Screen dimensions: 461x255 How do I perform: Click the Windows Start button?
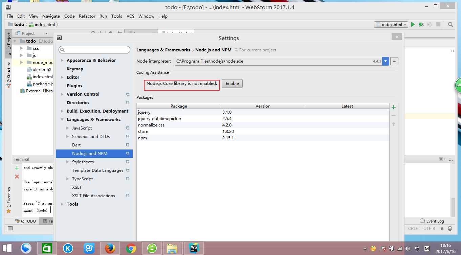click(7, 249)
